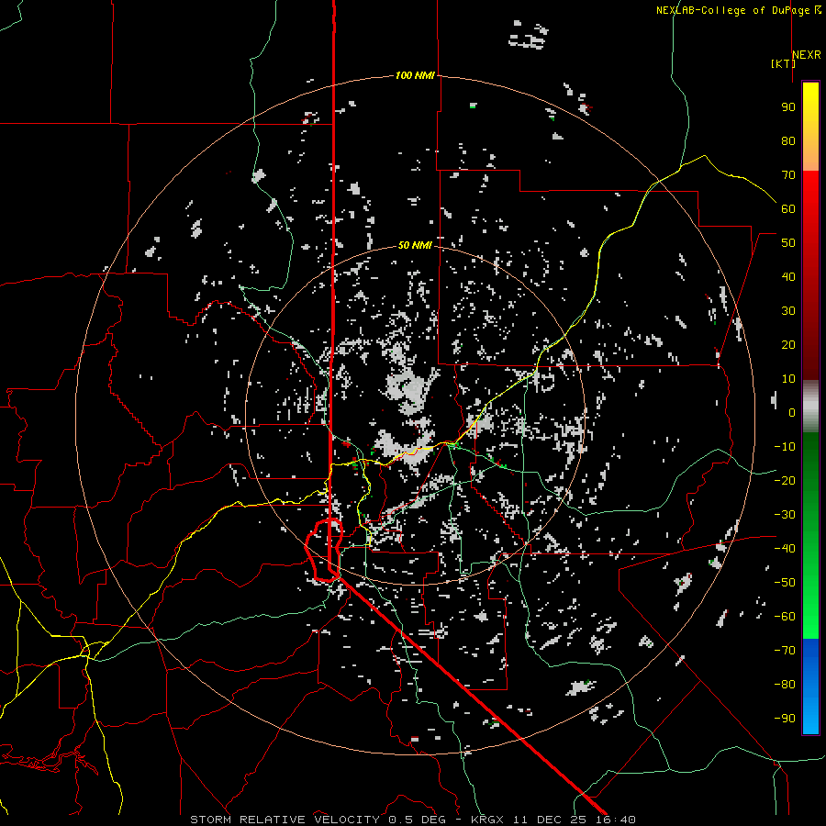Click the 60 value on the velocity scale

pos(788,209)
